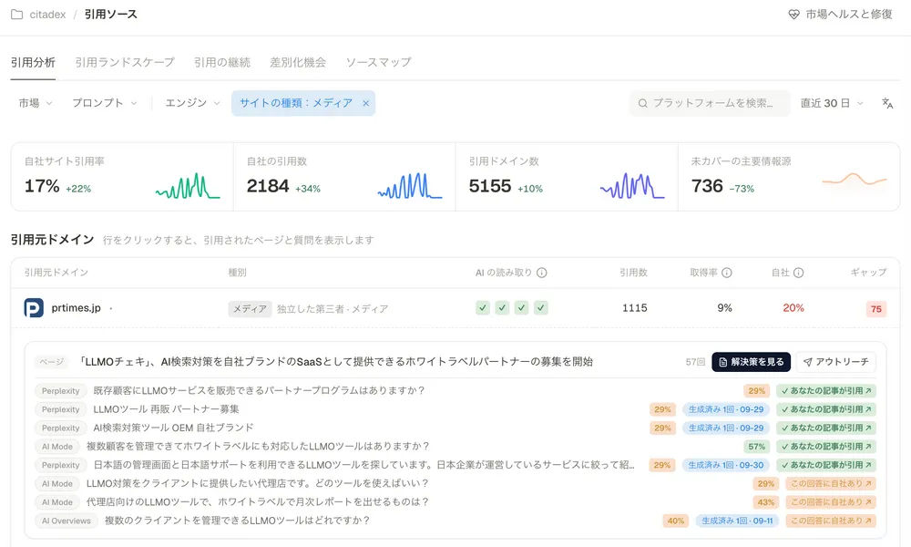
Task: Open この回答に自社あり on the 43% row
Action: coord(831,502)
